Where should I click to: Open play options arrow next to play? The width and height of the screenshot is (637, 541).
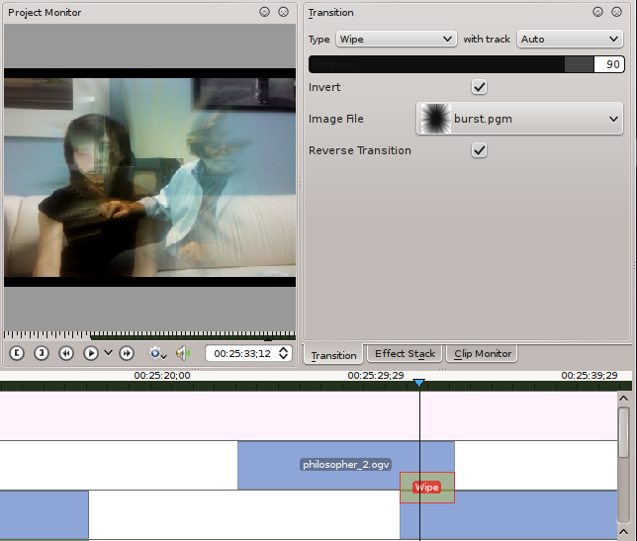108,353
